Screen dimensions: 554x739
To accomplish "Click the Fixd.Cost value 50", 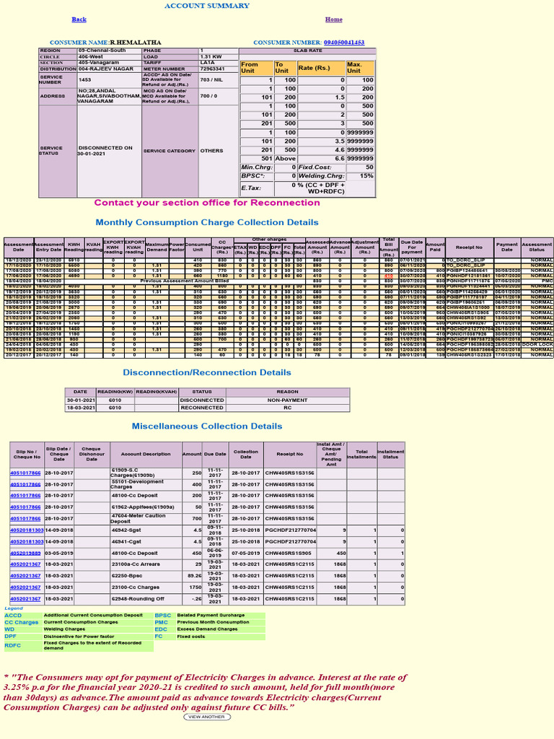I will (x=369, y=167).
